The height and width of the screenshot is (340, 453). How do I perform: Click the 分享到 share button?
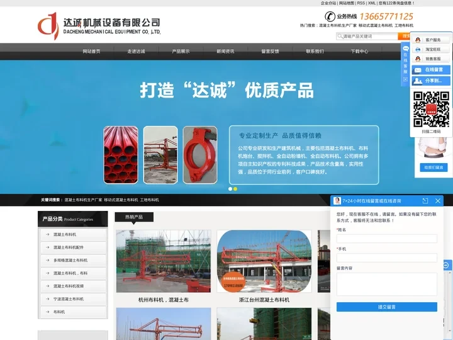431,81
